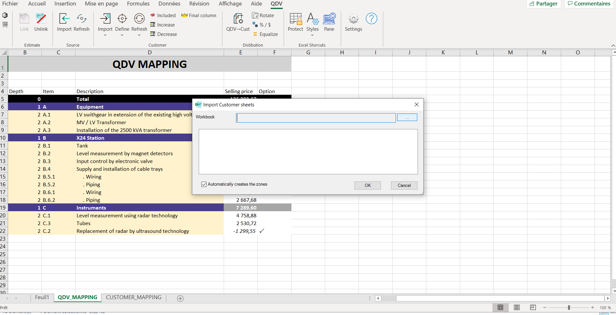Open the Données tab
616x315 pixels.
click(x=170, y=4)
